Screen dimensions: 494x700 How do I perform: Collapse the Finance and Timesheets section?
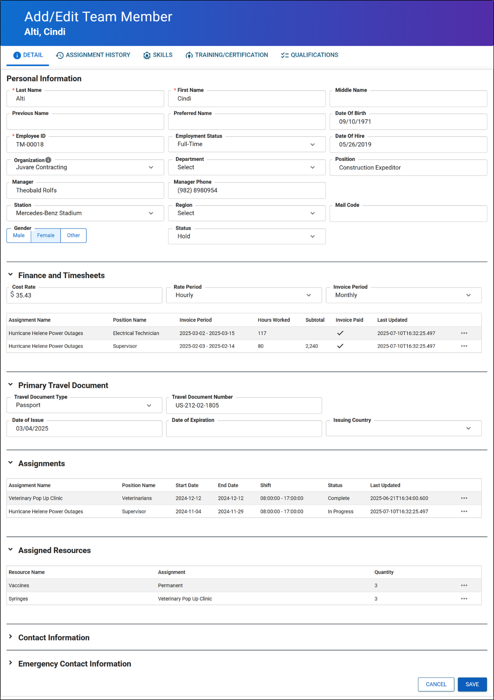click(11, 275)
